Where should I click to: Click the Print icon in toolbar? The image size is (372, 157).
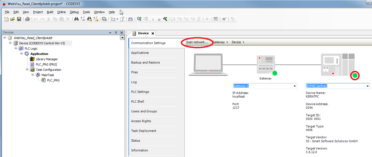pos(27,19)
